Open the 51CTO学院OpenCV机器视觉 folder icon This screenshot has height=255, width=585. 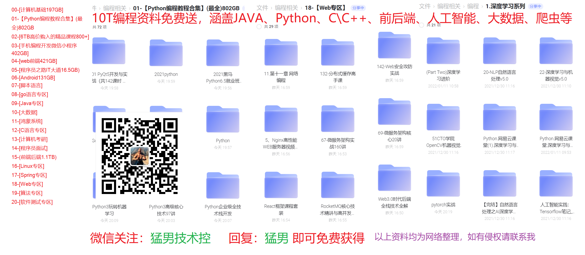click(443, 117)
